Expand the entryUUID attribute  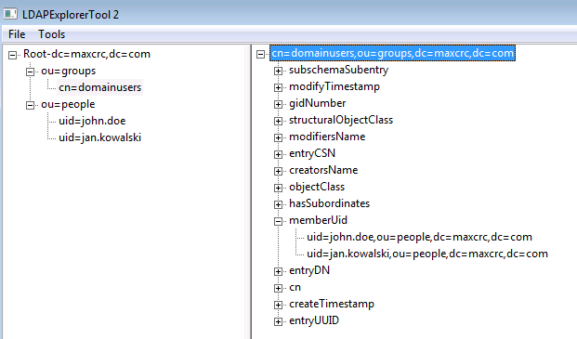point(278,321)
